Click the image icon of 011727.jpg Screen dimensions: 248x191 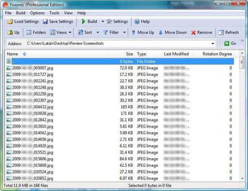click(x=9, y=74)
